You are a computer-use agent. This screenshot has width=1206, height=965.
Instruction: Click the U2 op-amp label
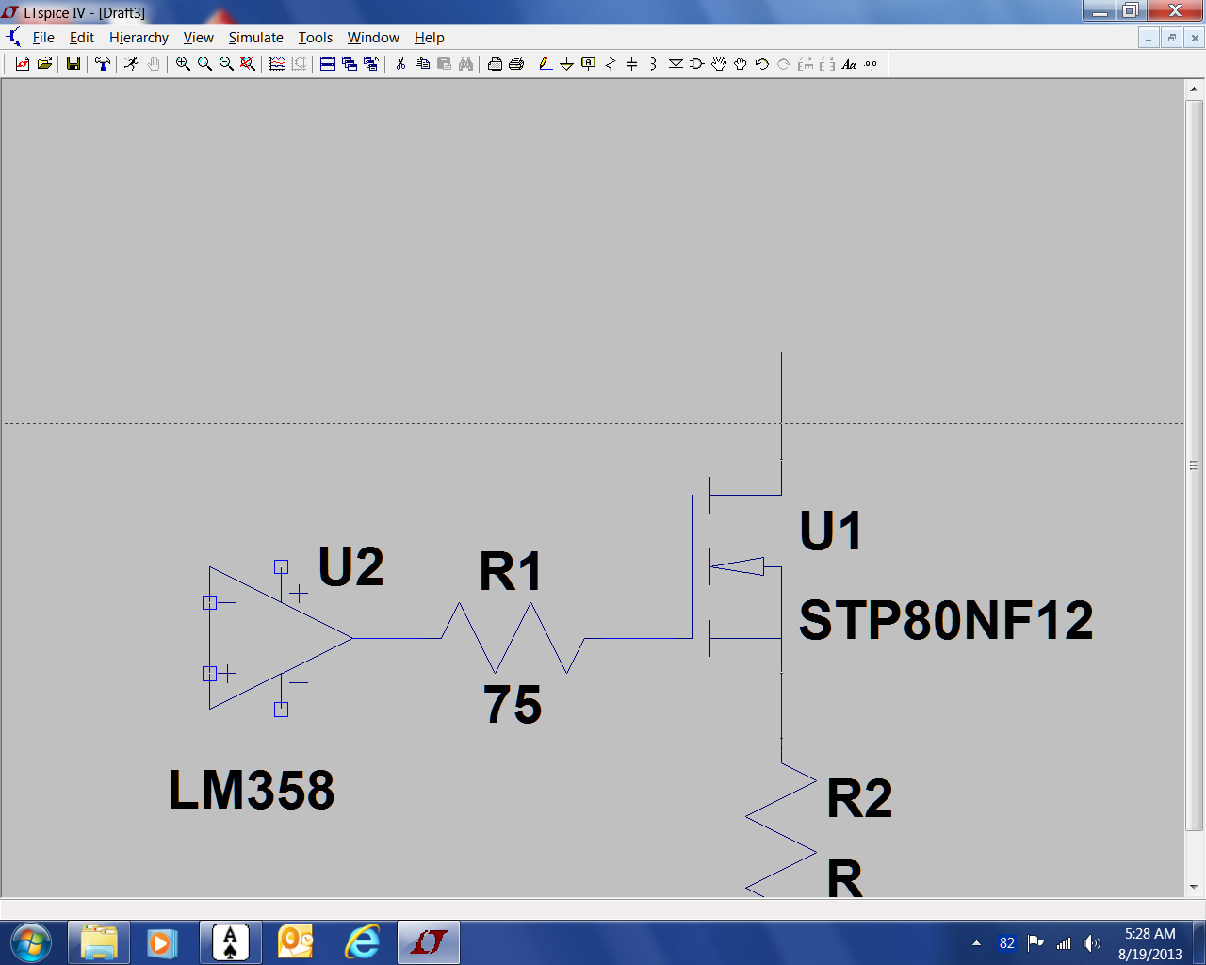pyautogui.click(x=351, y=566)
